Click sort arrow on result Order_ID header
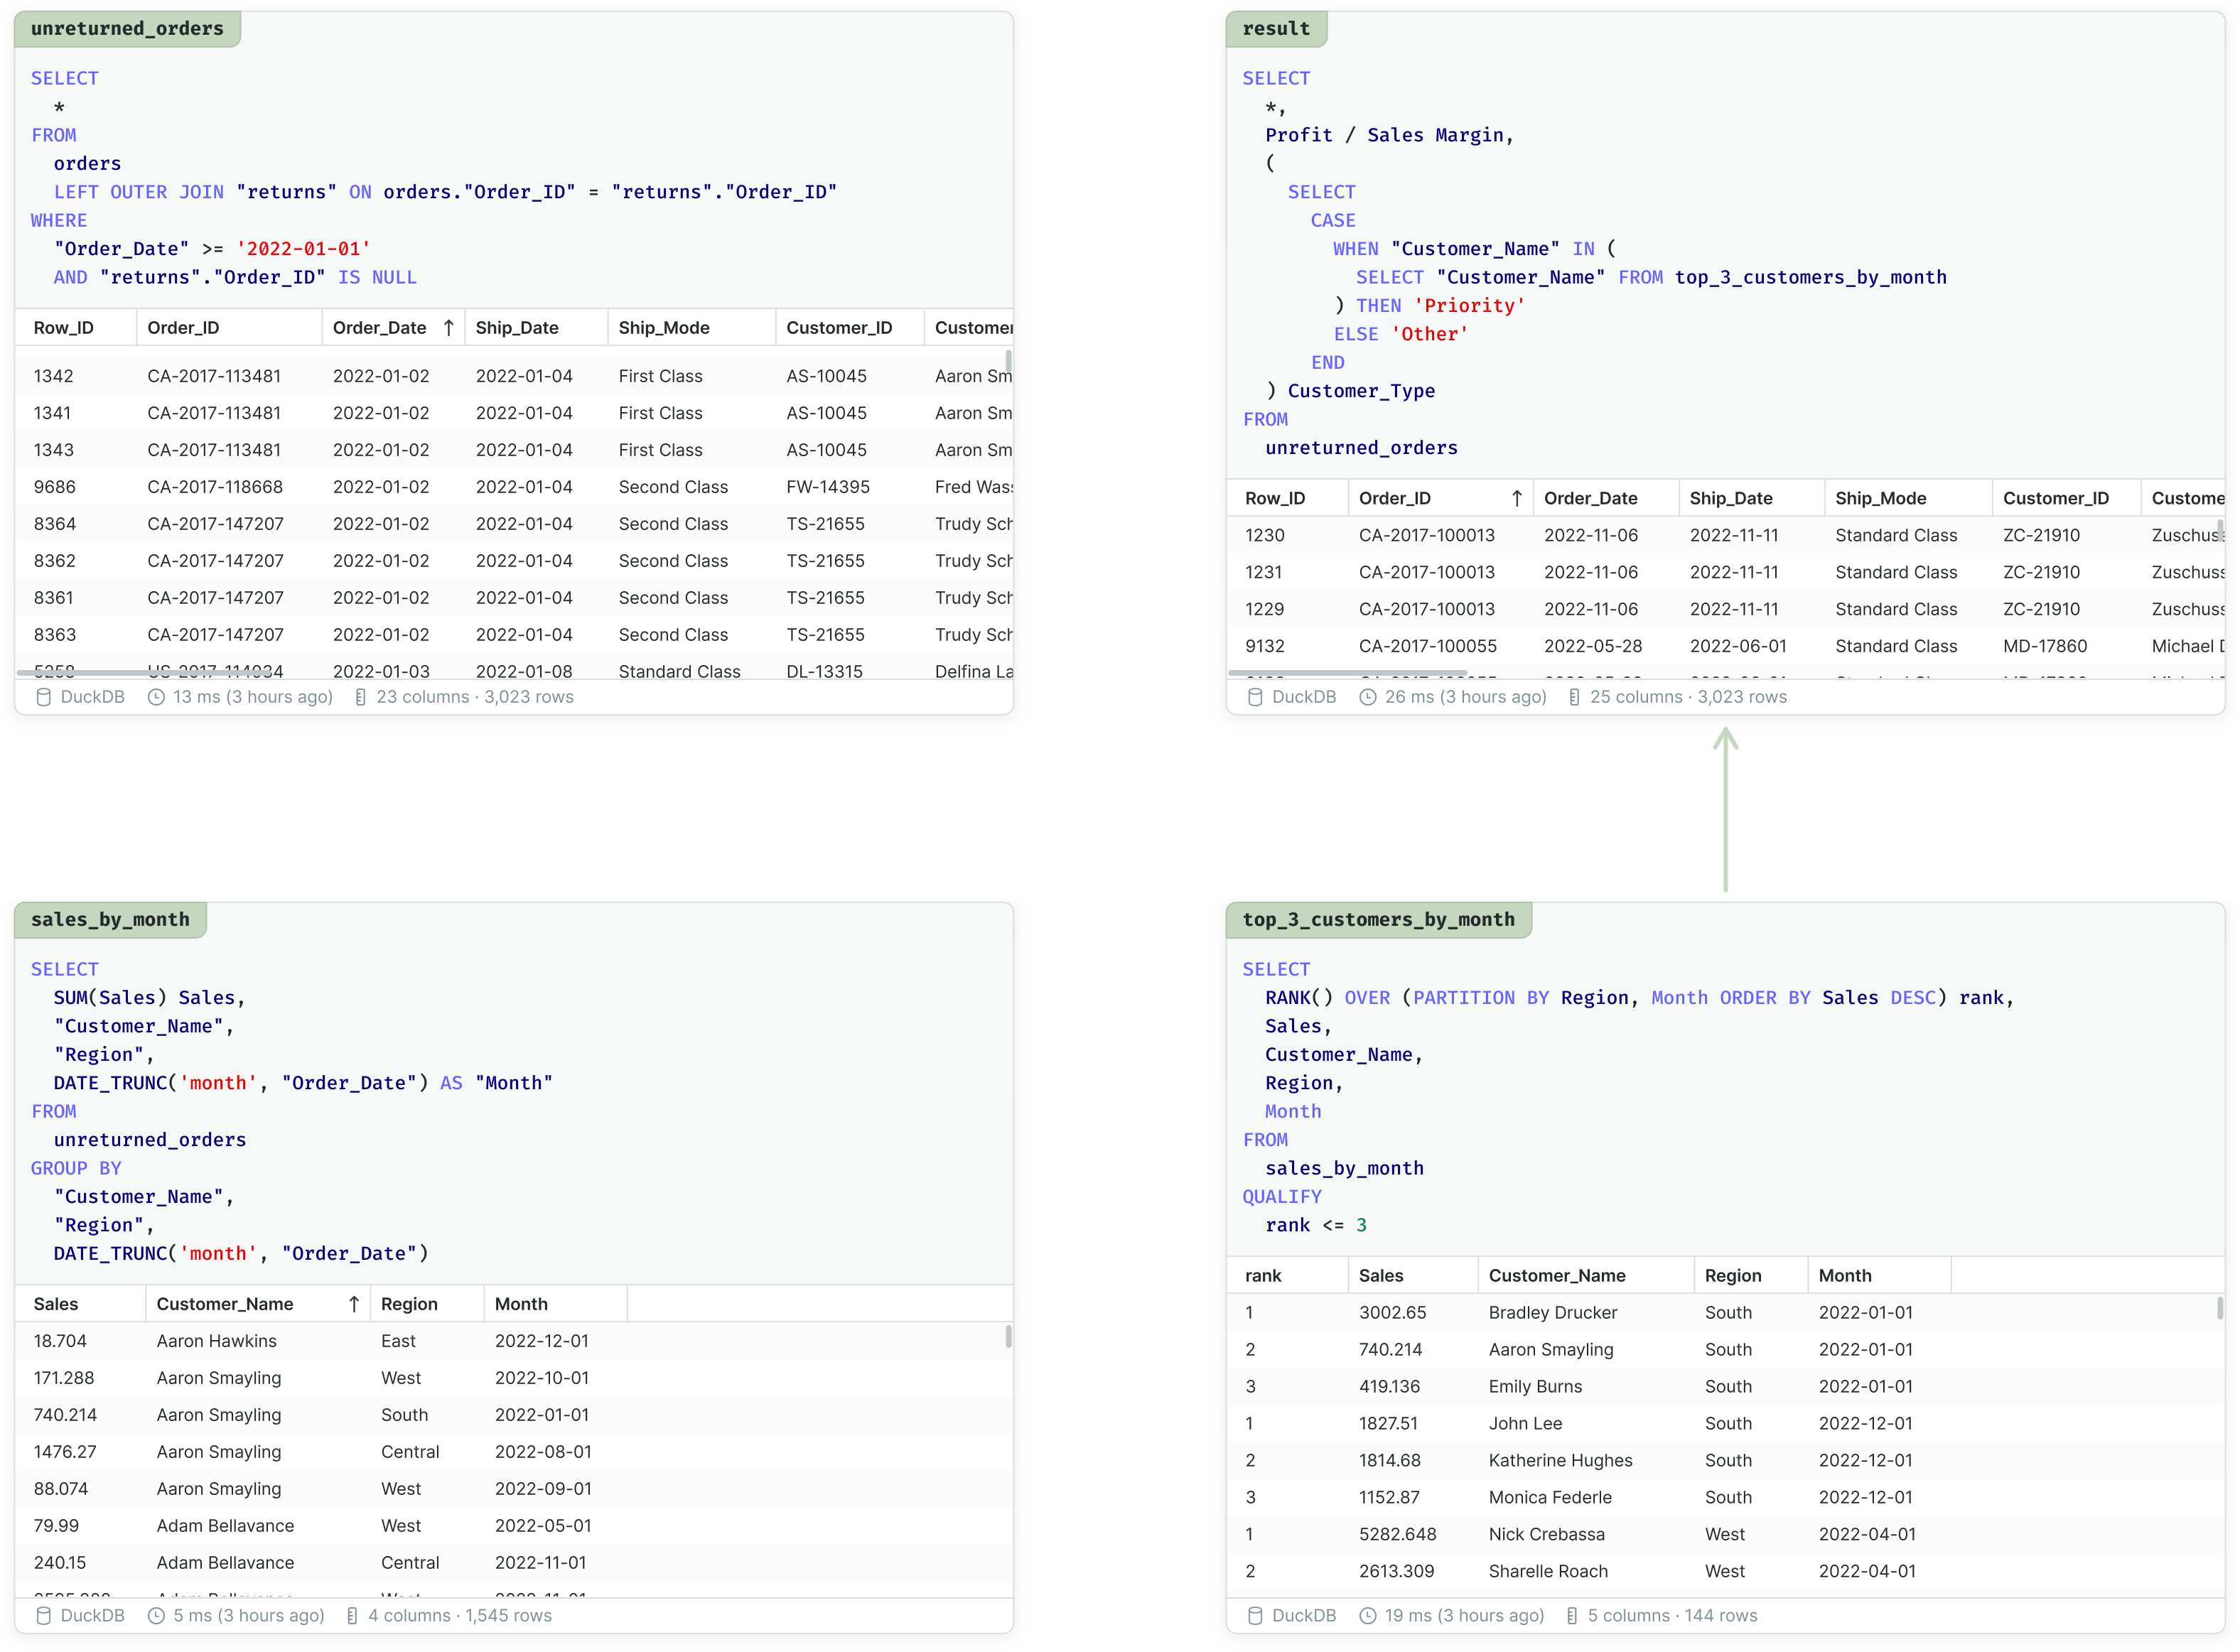This screenshot has height=1652, width=2240. pos(1517,498)
